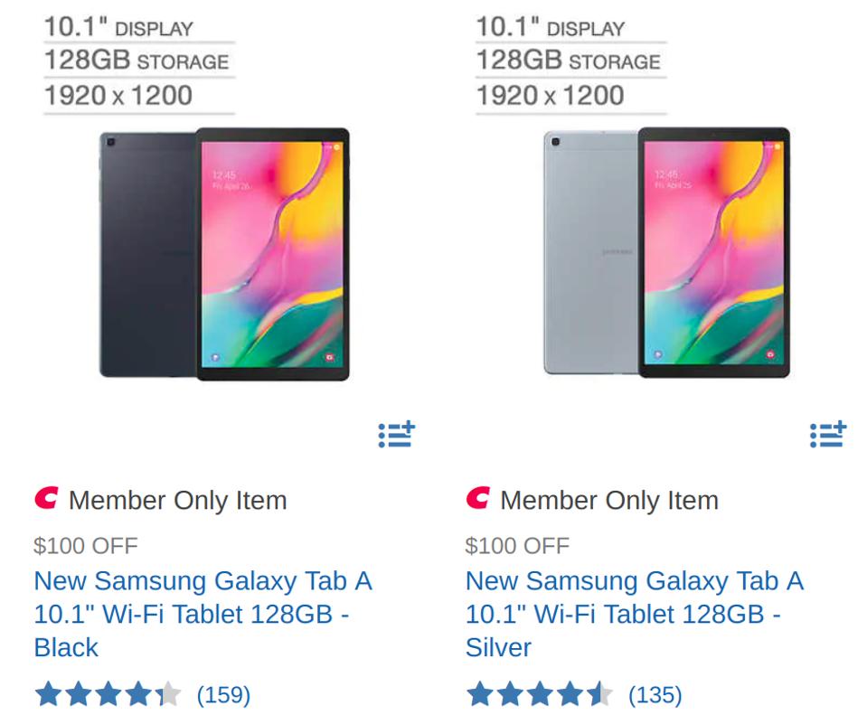The width and height of the screenshot is (867, 724).
Task: View the 135 reviews for the silver tablet
Action: coord(655,695)
